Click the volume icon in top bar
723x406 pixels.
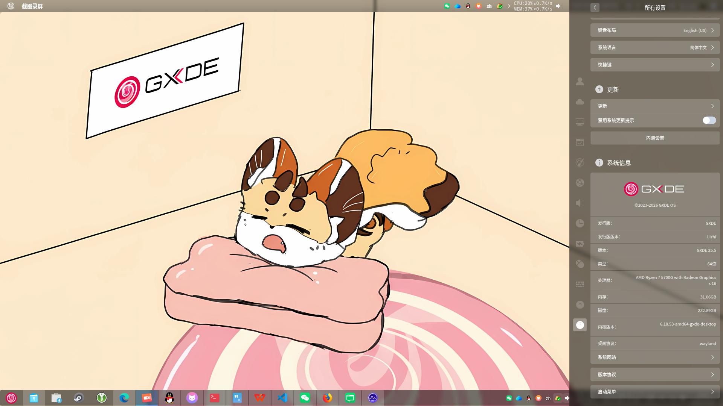(x=559, y=6)
